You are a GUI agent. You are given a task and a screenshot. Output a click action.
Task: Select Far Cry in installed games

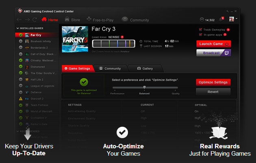[x=37, y=35]
